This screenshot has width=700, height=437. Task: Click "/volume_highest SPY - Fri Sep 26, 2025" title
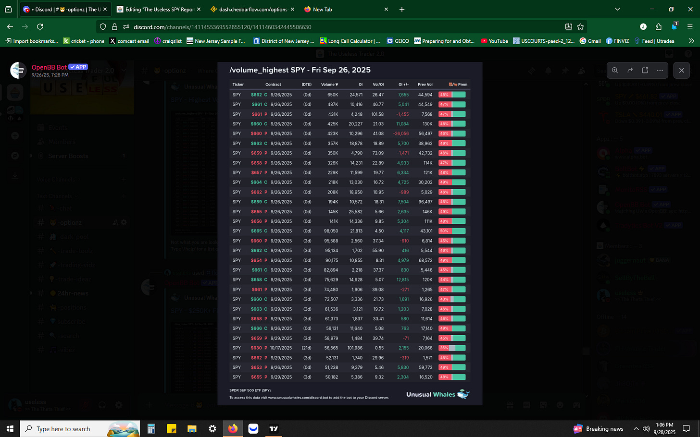click(300, 70)
